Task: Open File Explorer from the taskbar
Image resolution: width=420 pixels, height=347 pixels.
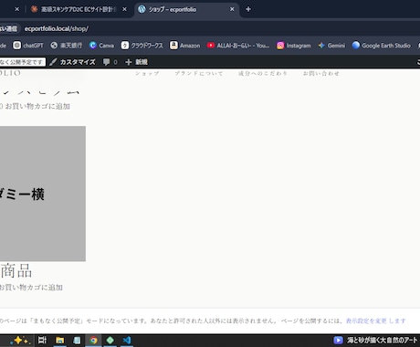Action: [x=60, y=341]
